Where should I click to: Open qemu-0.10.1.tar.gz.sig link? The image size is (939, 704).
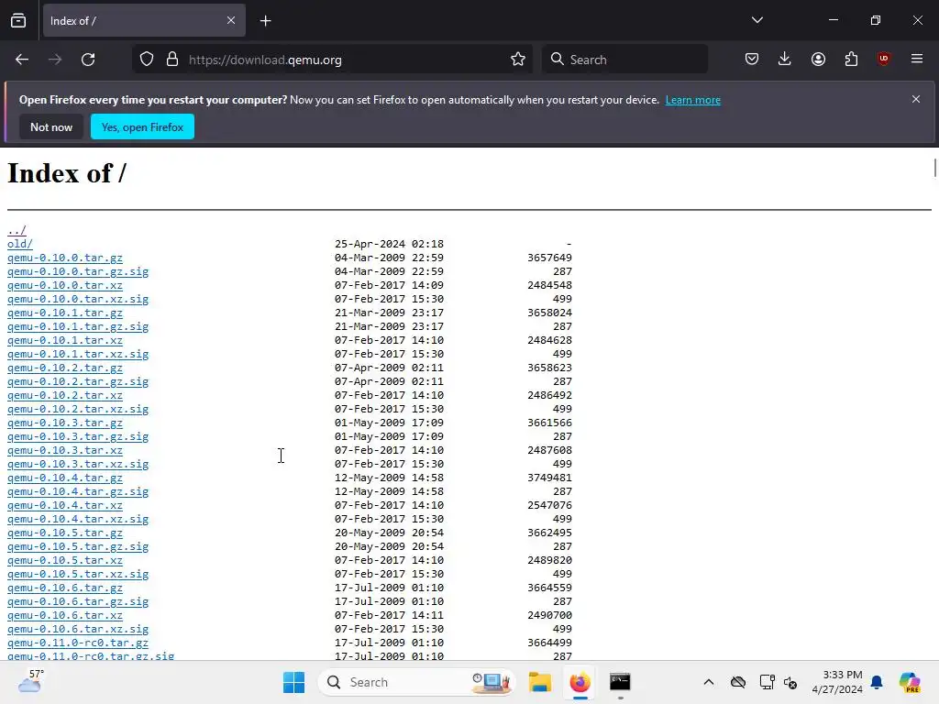coord(78,326)
